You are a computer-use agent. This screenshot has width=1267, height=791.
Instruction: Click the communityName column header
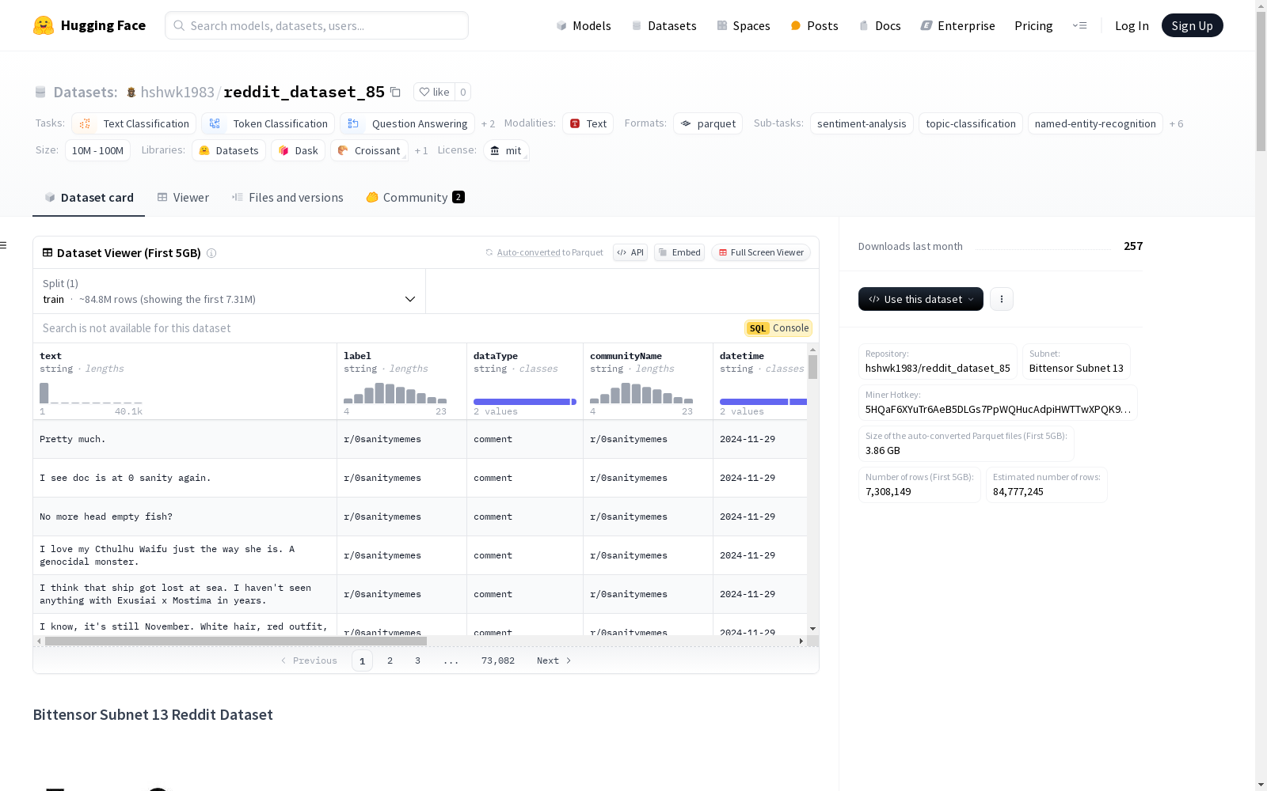point(648,381)
